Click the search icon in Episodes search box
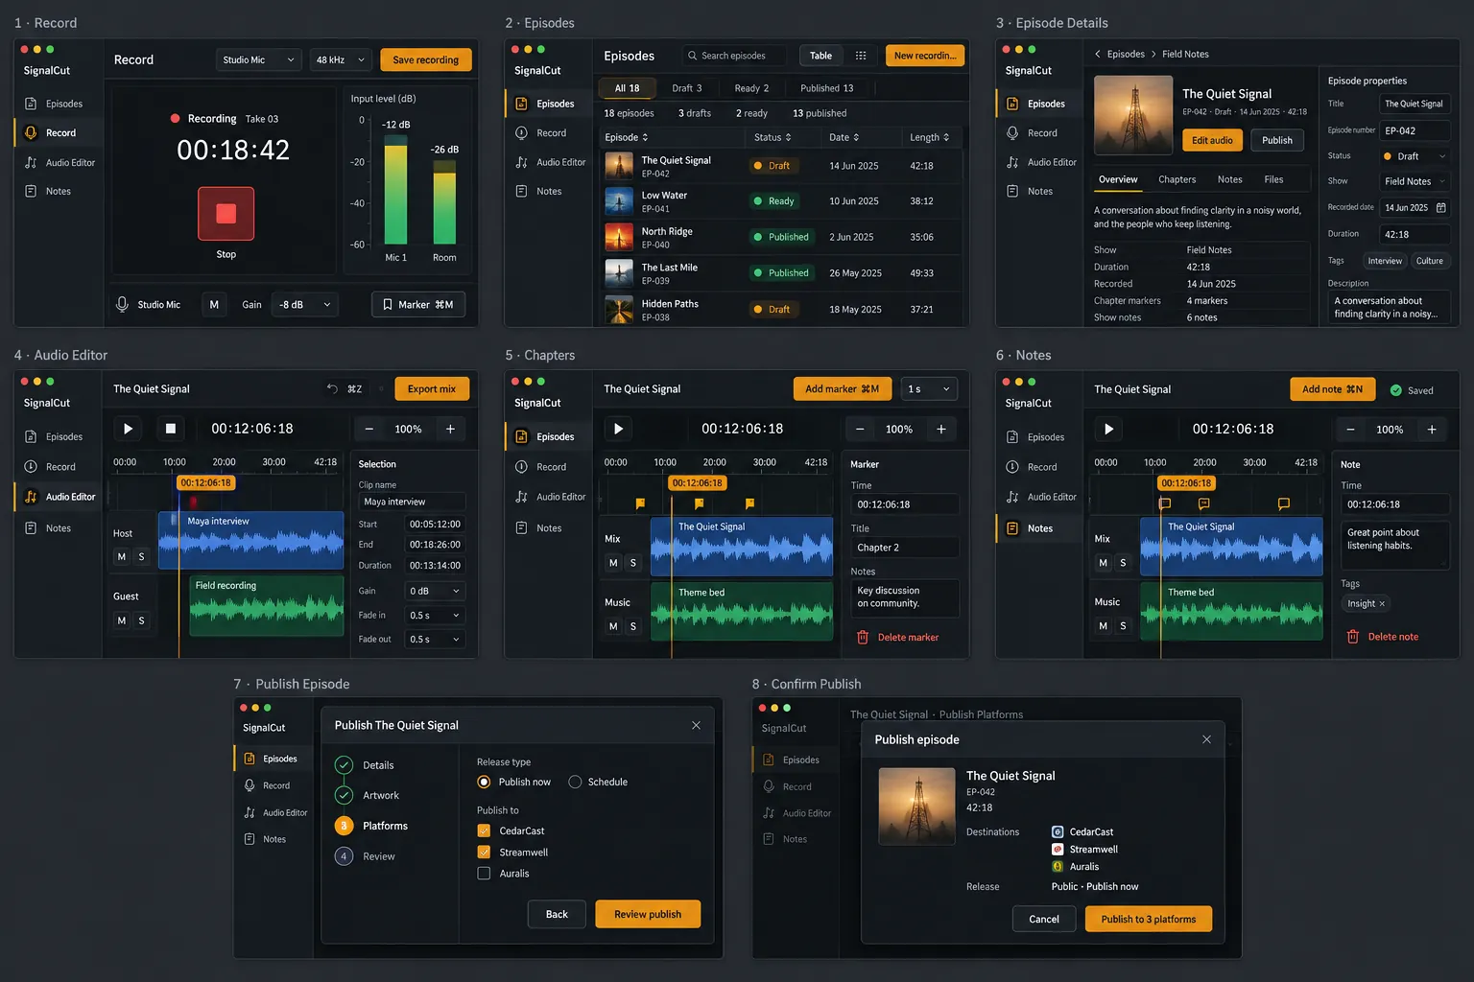This screenshot has width=1474, height=982. pyautogui.click(x=692, y=56)
